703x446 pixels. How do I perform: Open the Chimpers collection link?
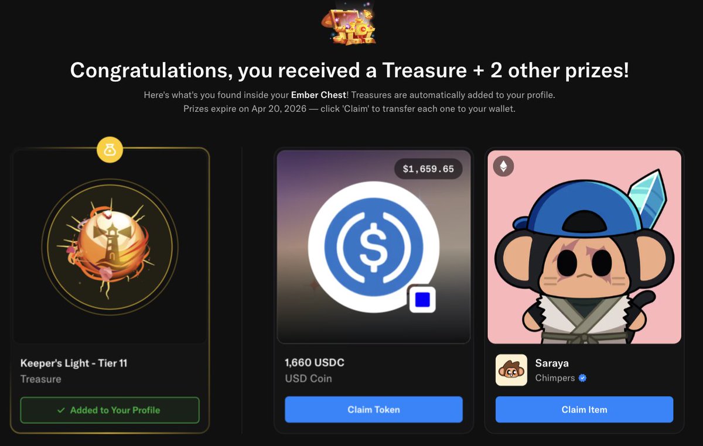pyautogui.click(x=555, y=378)
